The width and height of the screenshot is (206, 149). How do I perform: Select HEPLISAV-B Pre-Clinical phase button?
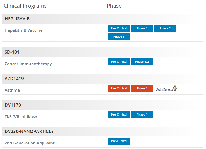pyautogui.click(x=119, y=28)
